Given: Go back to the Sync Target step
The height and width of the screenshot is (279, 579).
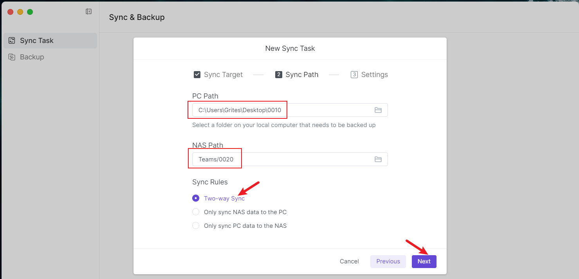Looking at the screenshot, I should coord(218,75).
